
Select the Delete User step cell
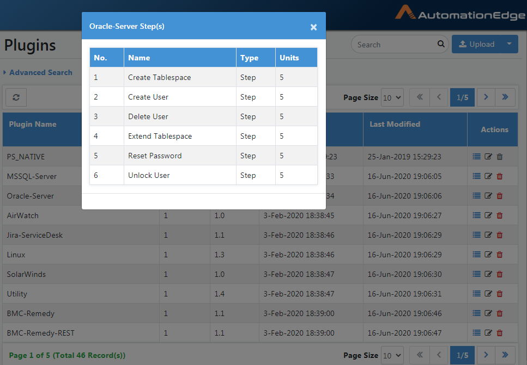point(180,116)
